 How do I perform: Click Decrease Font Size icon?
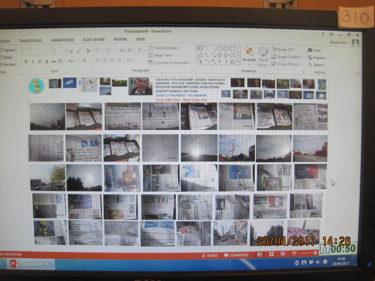click(x=79, y=51)
